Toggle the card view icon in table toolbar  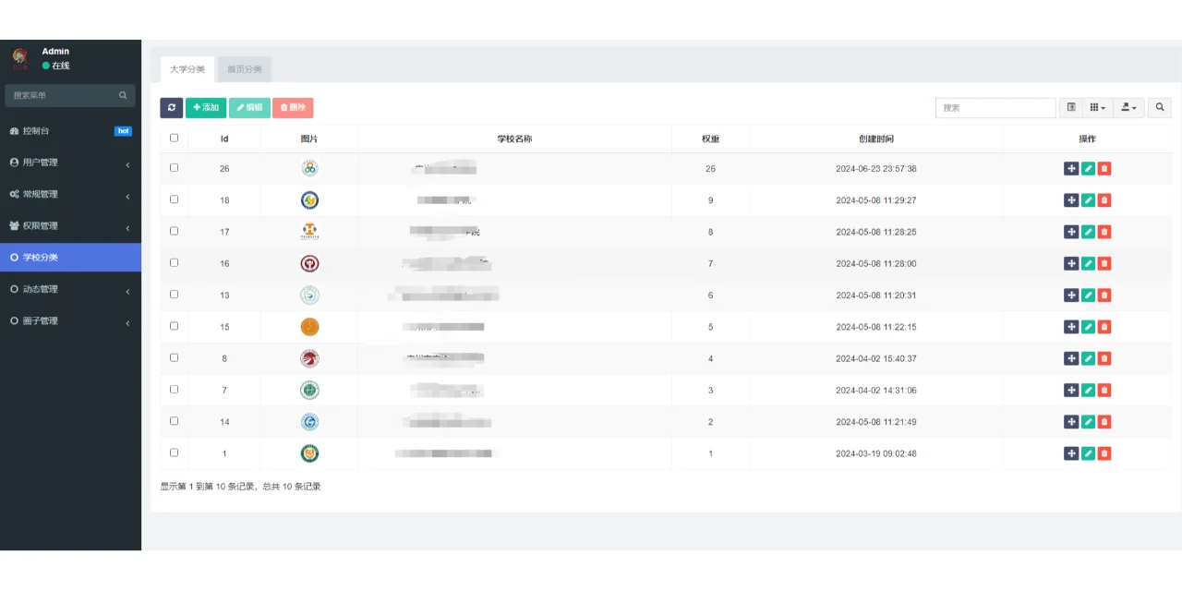[x=1071, y=108]
